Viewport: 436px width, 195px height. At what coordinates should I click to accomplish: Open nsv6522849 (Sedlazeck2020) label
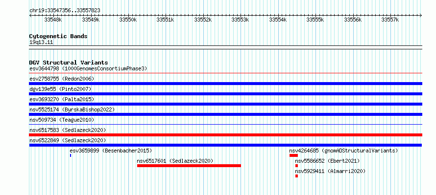(x=68, y=140)
